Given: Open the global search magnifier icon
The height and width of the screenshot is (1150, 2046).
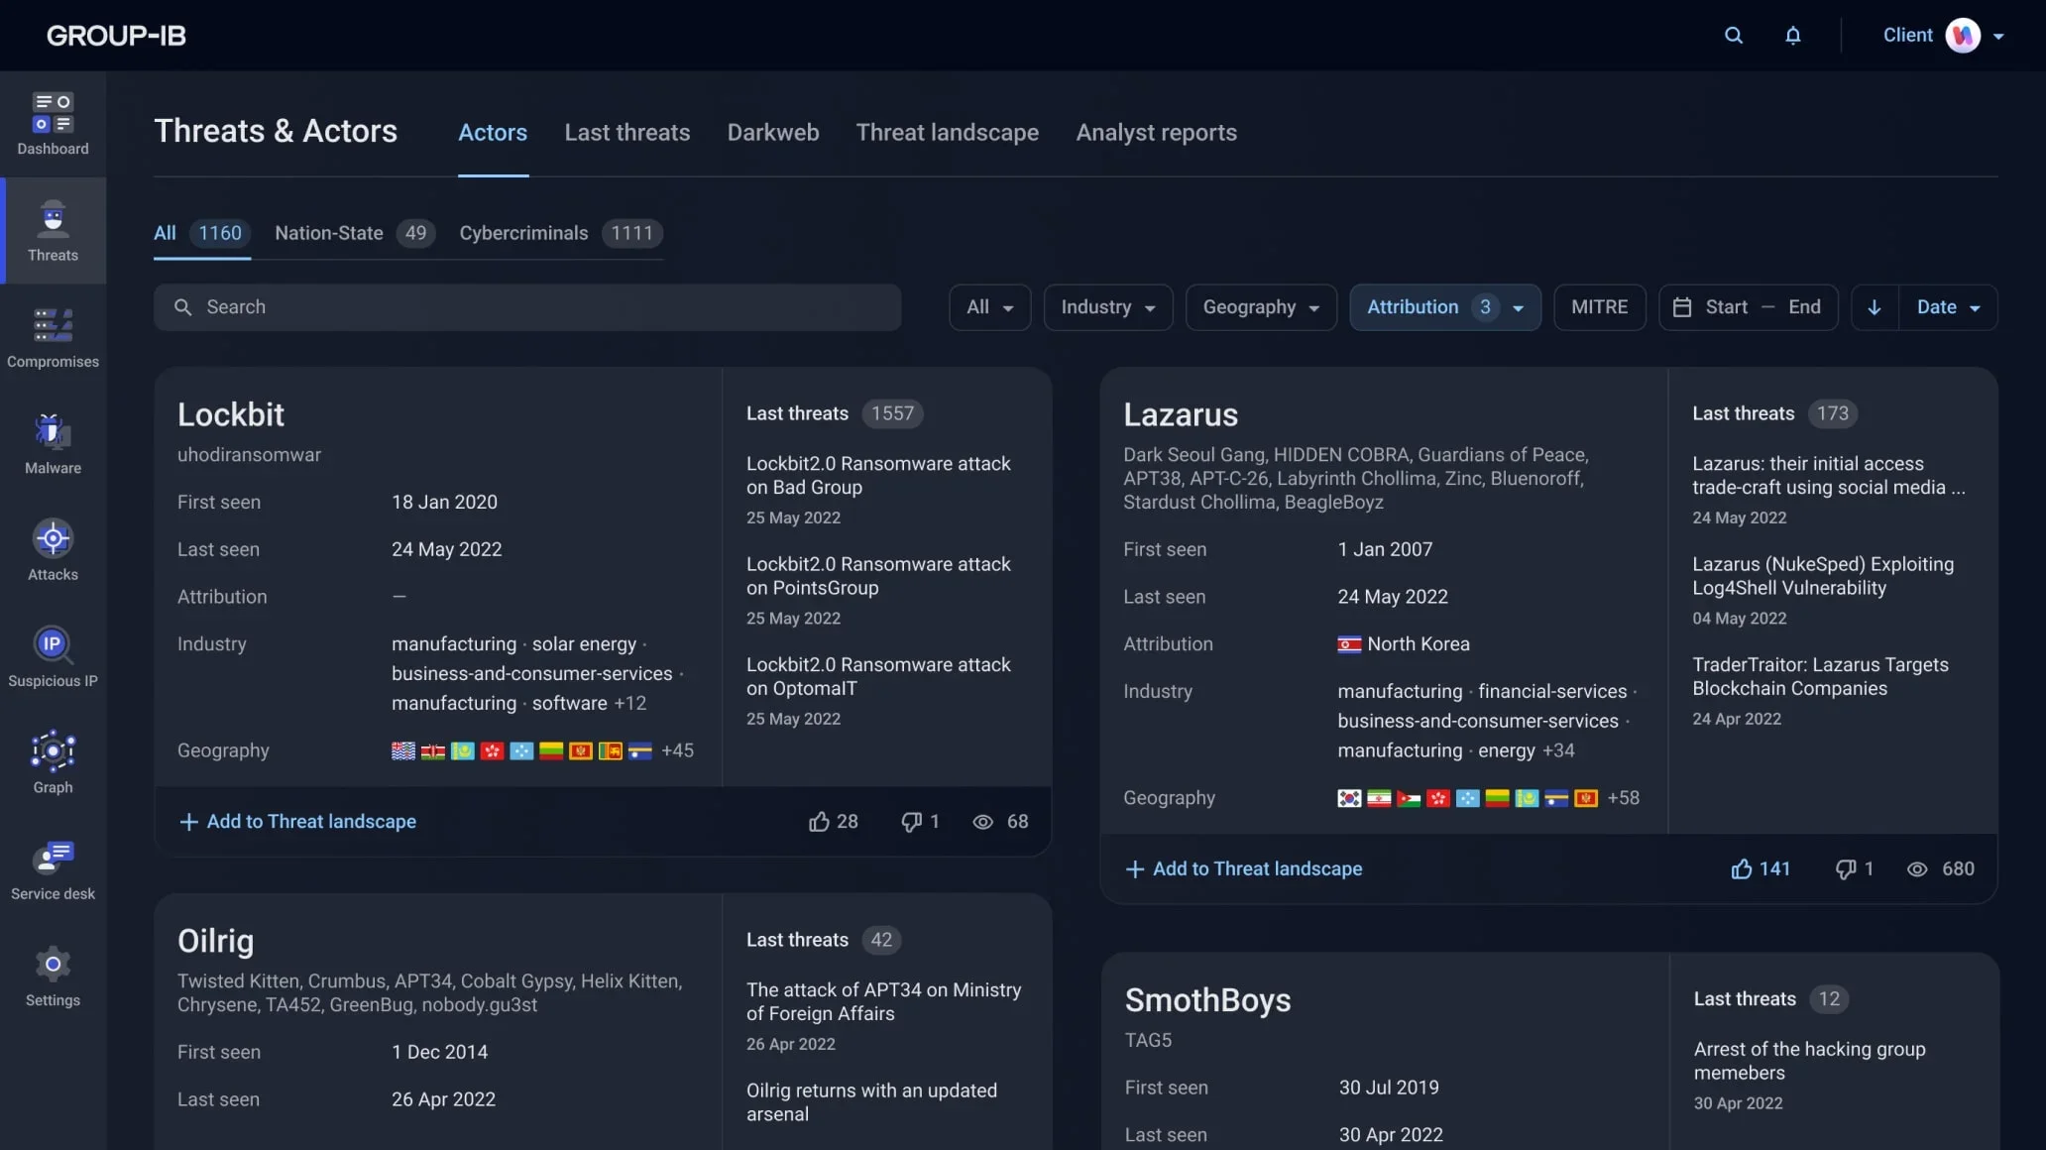Looking at the screenshot, I should click(x=1733, y=35).
